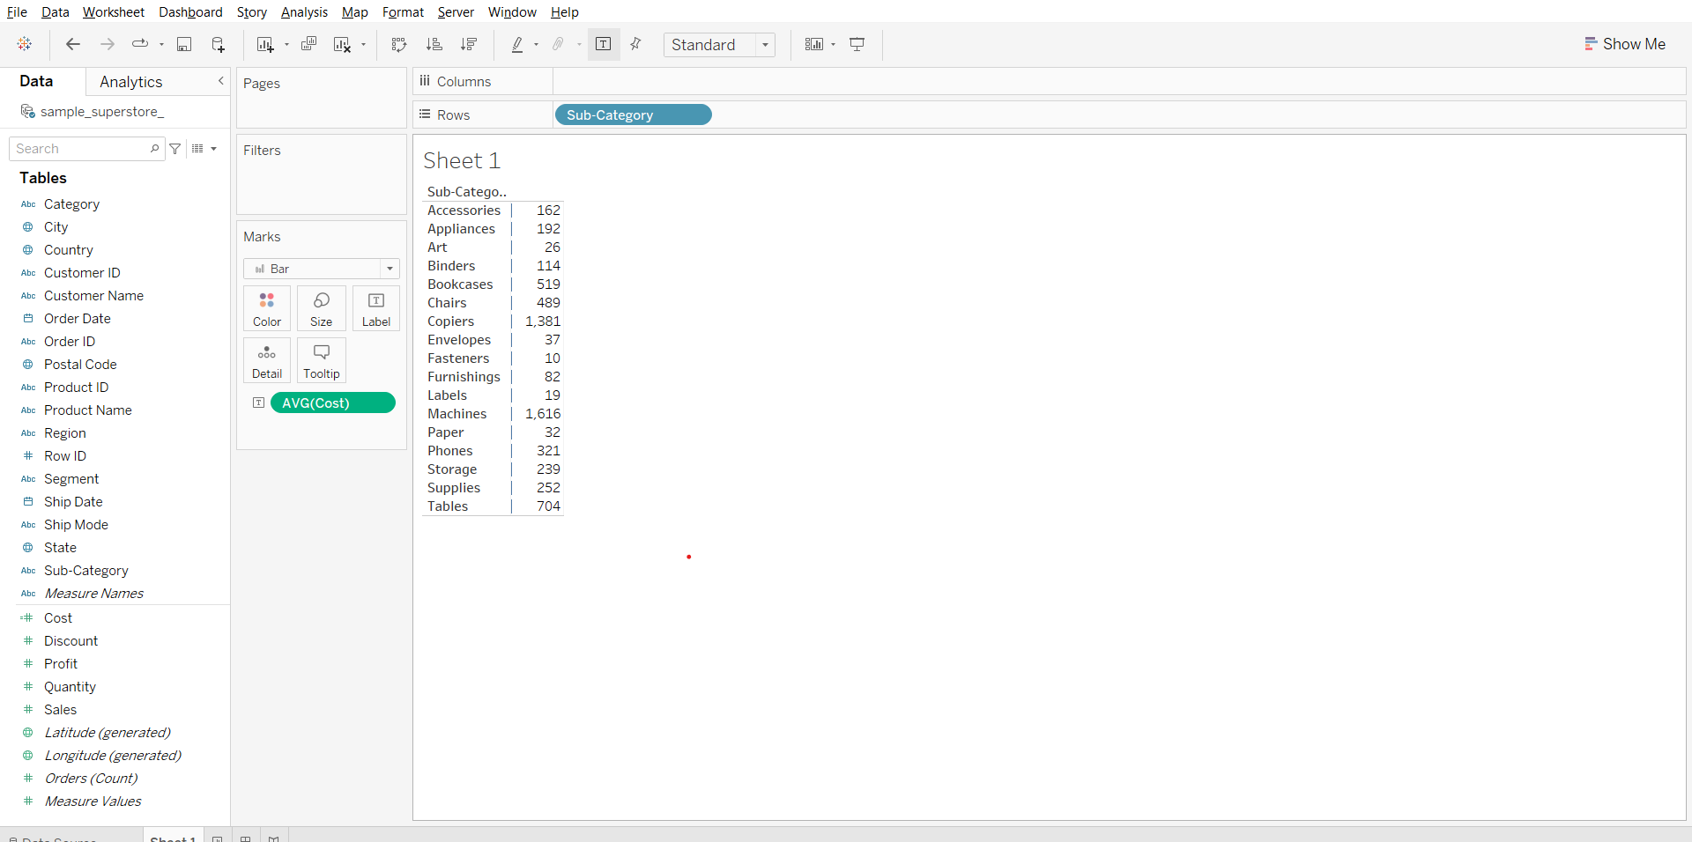The height and width of the screenshot is (842, 1692).
Task: Sort descending using toolbar icon
Action: click(x=469, y=44)
